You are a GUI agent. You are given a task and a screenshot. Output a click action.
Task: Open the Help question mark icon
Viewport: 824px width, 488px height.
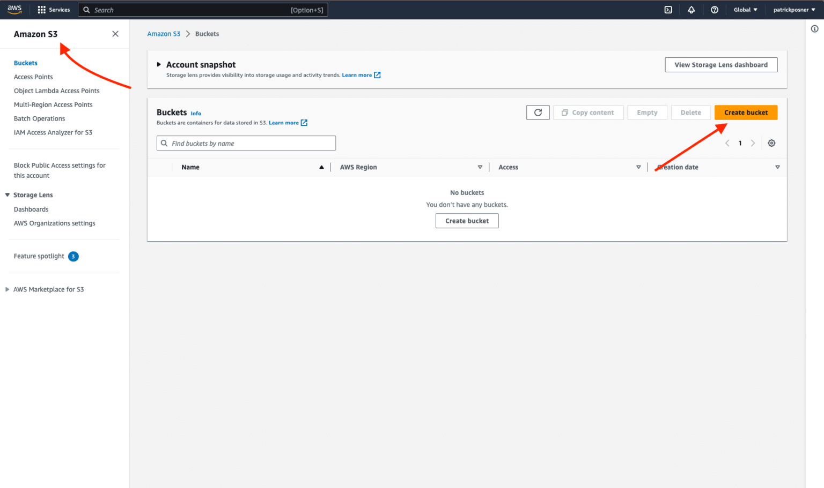click(715, 9)
